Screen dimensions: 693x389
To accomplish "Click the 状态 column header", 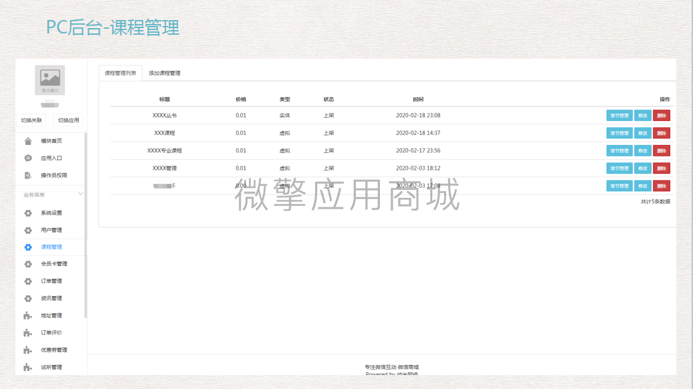I will point(328,100).
